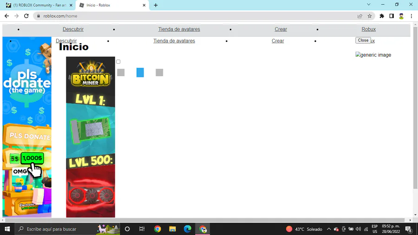Close the Inicio - Roblox tab
Image resolution: width=418 pixels, height=235 pixels.
(x=144, y=5)
